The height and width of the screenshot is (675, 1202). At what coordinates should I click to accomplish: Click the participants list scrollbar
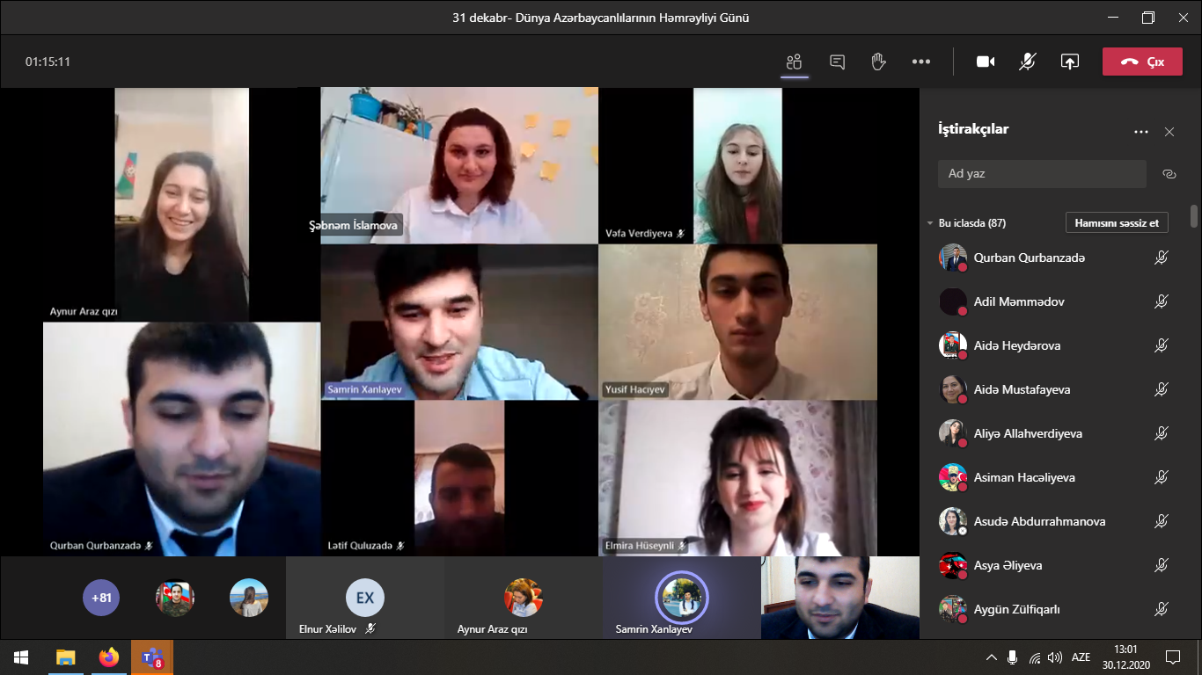pyautogui.click(x=1194, y=216)
